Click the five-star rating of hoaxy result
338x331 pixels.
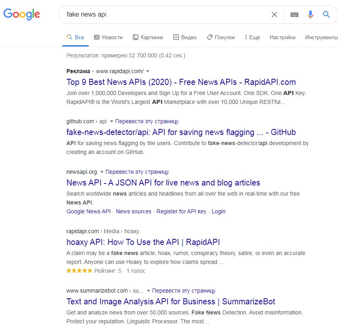click(x=79, y=270)
